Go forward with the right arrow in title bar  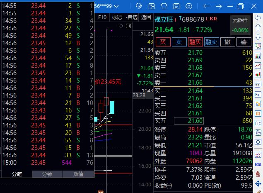point(219,6)
